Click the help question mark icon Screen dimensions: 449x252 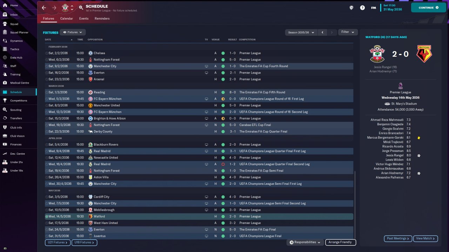[362, 8]
